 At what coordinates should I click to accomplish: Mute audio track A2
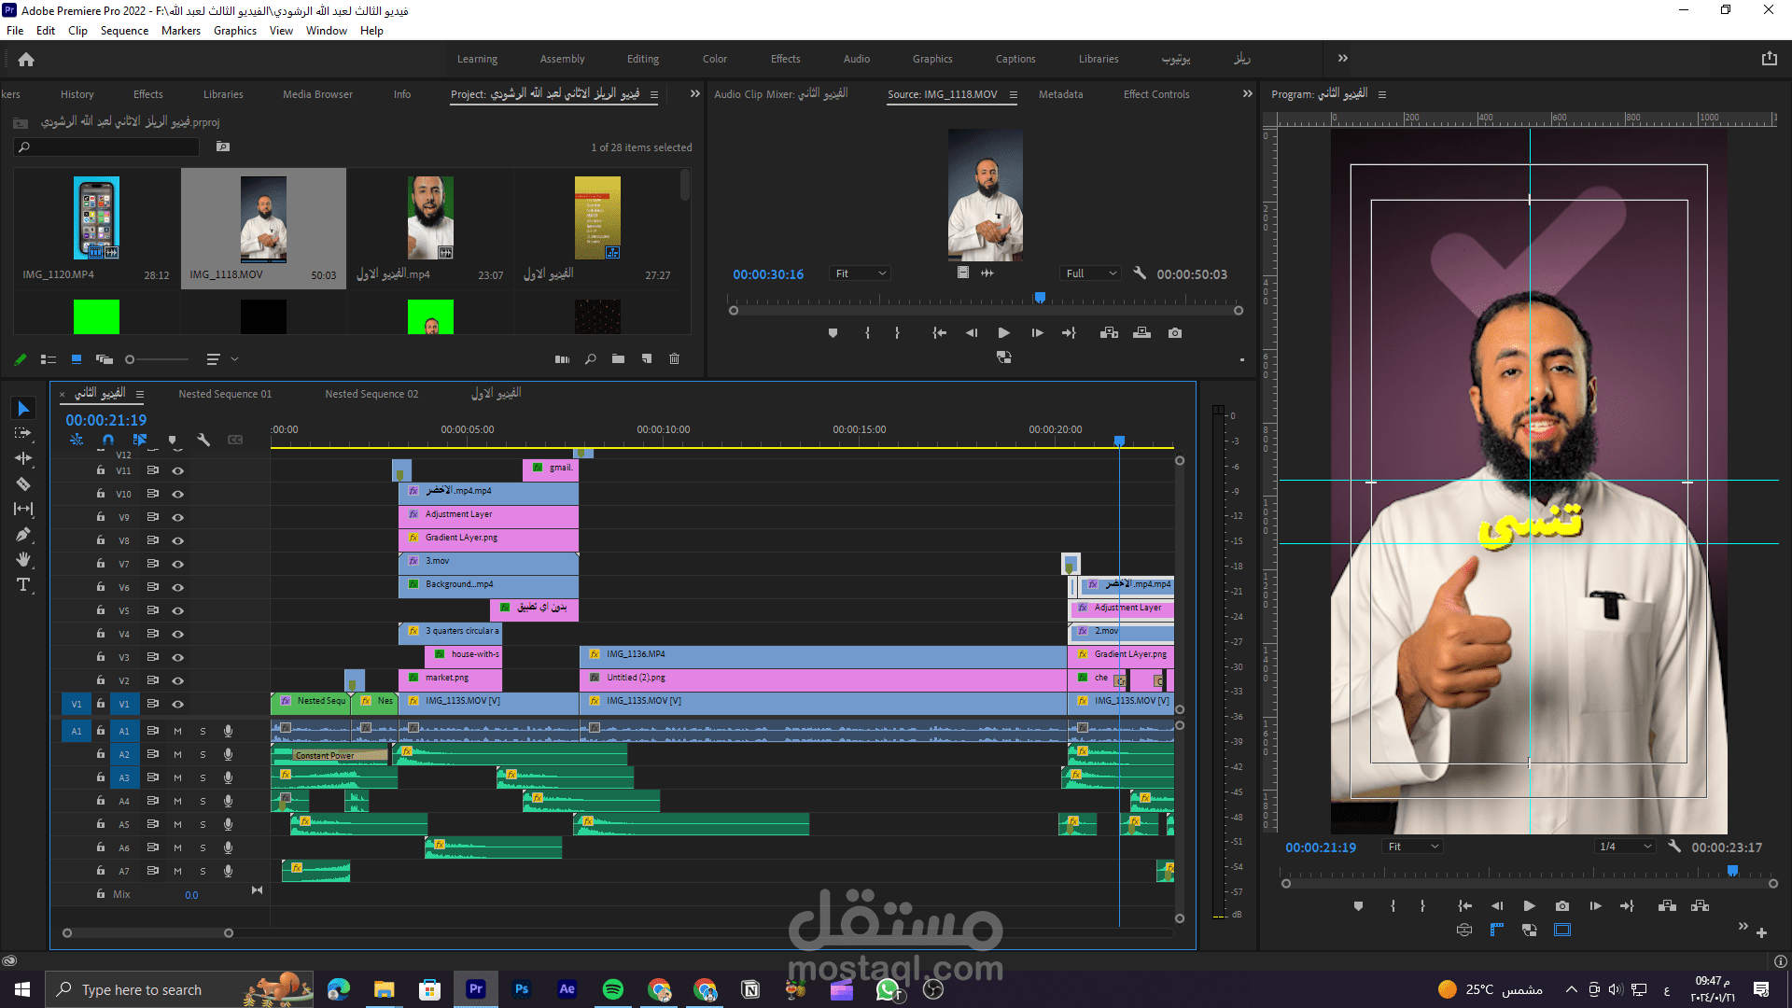pos(177,754)
